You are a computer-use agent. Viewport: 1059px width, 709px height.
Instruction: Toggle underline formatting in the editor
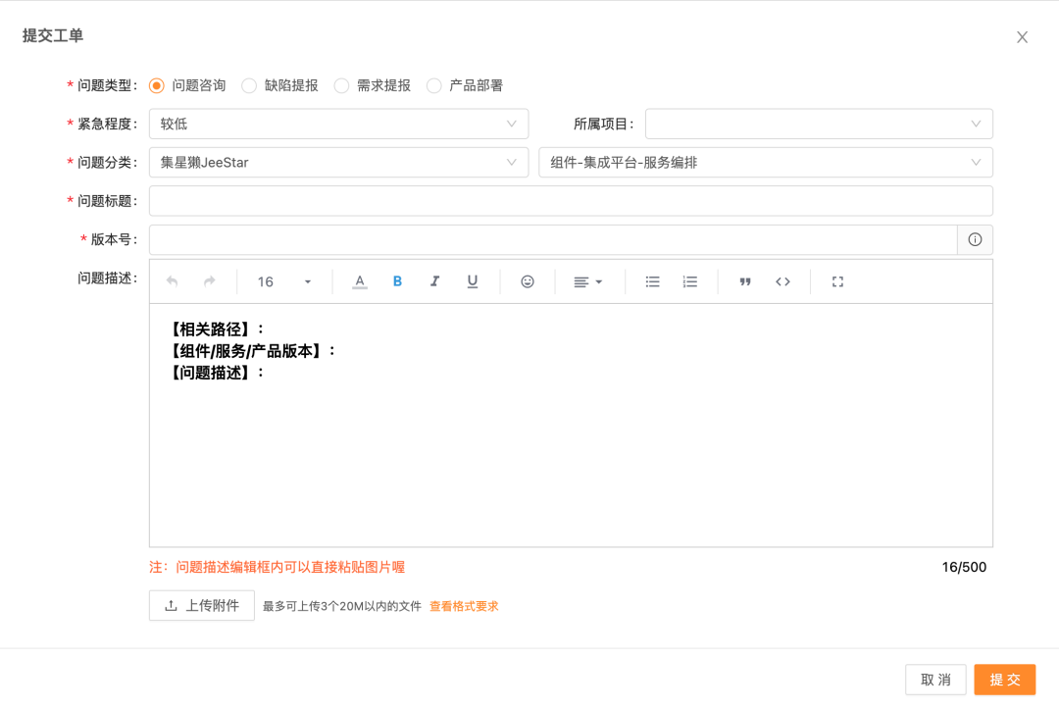(473, 281)
